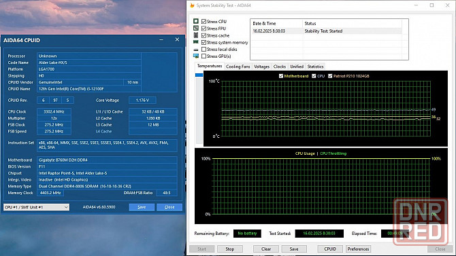Click the Multiplier value 12x

pos(54,118)
